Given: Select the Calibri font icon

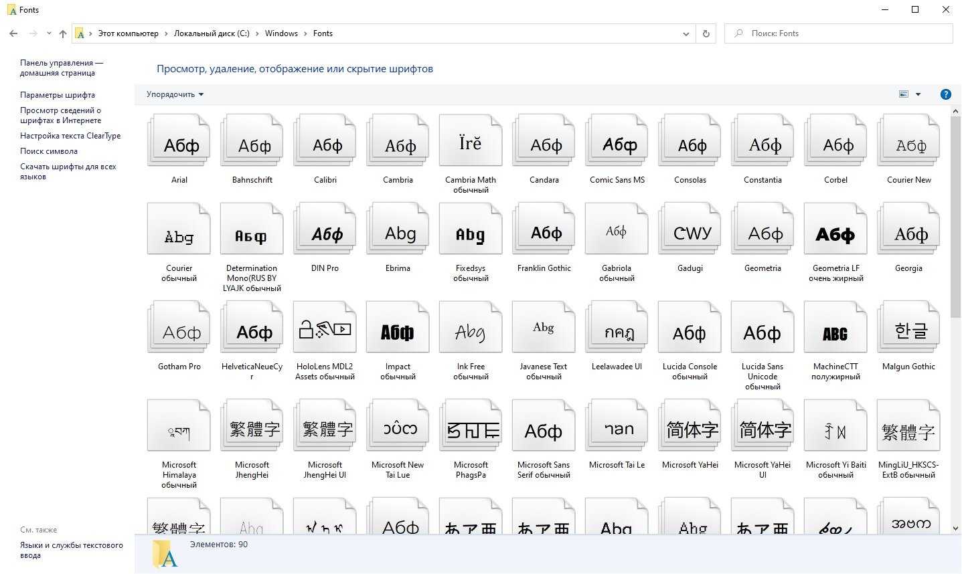Looking at the screenshot, I should tap(325, 140).
